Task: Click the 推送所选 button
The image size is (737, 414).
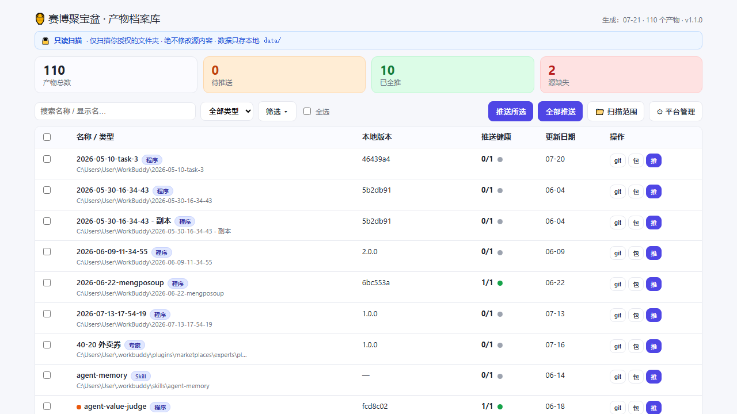Action: (x=511, y=112)
